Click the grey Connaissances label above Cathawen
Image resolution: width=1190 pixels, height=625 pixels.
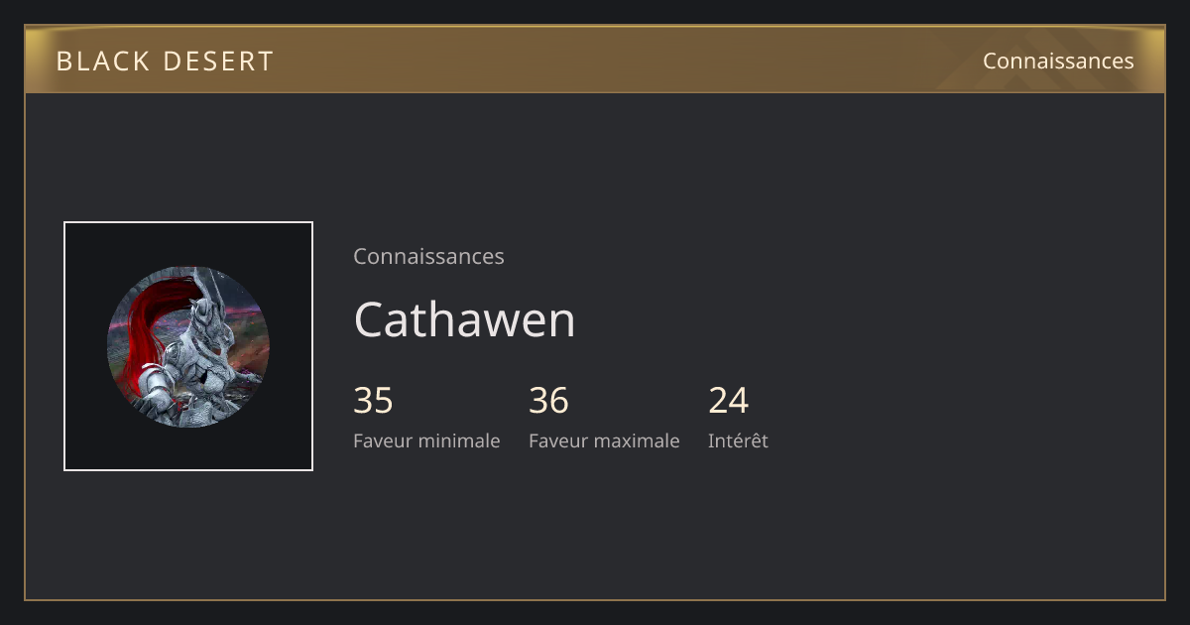tap(428, 256)
